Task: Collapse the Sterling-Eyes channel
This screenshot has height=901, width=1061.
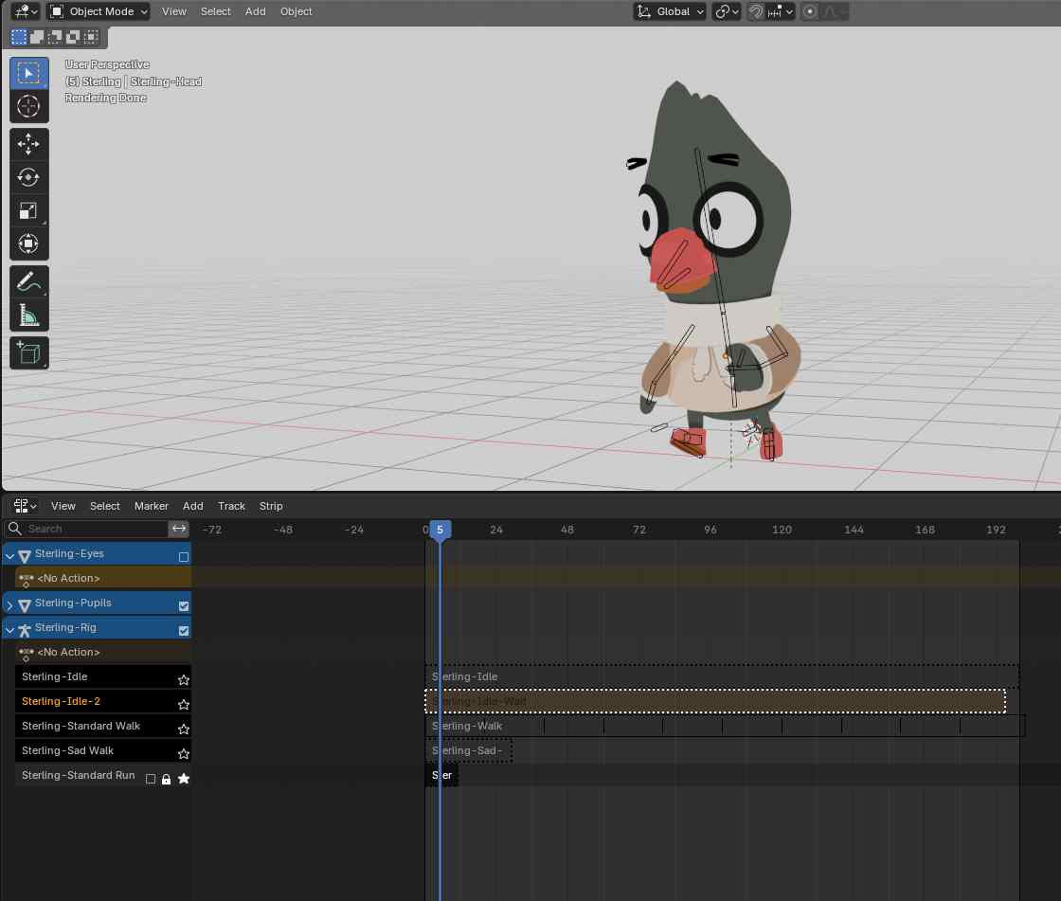Action: click(x=9, y=556)
